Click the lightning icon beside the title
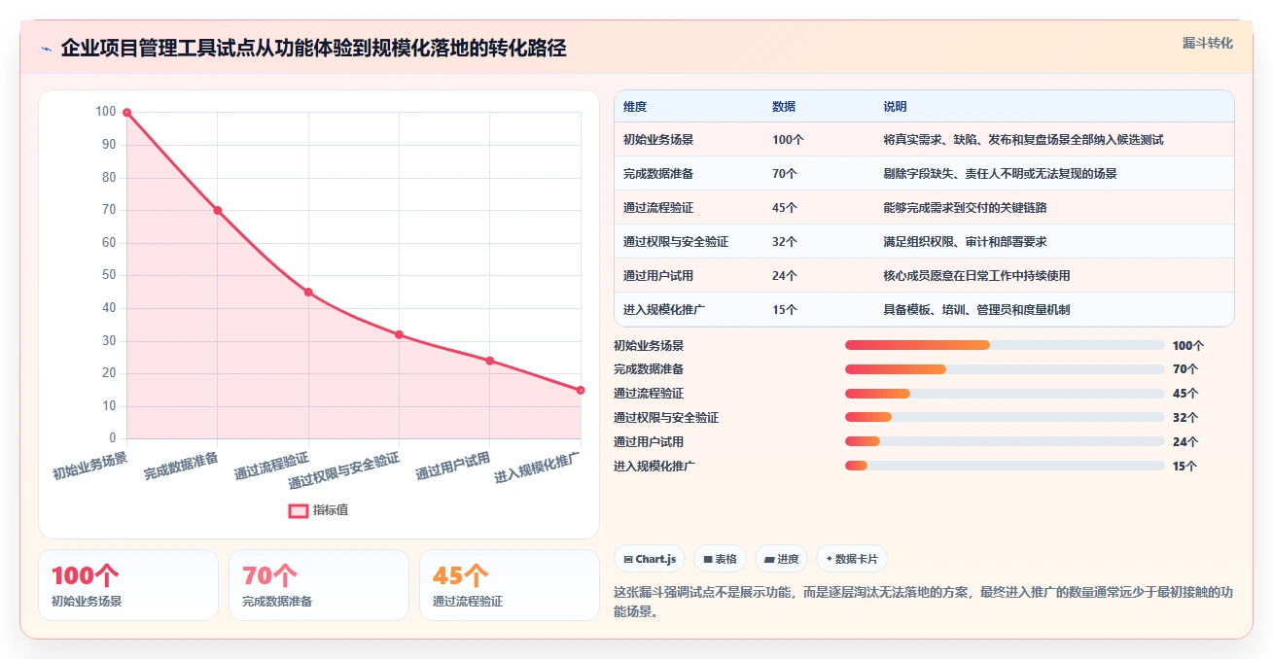The height and width of the screenshot is (659, 1273). [46, 49]
